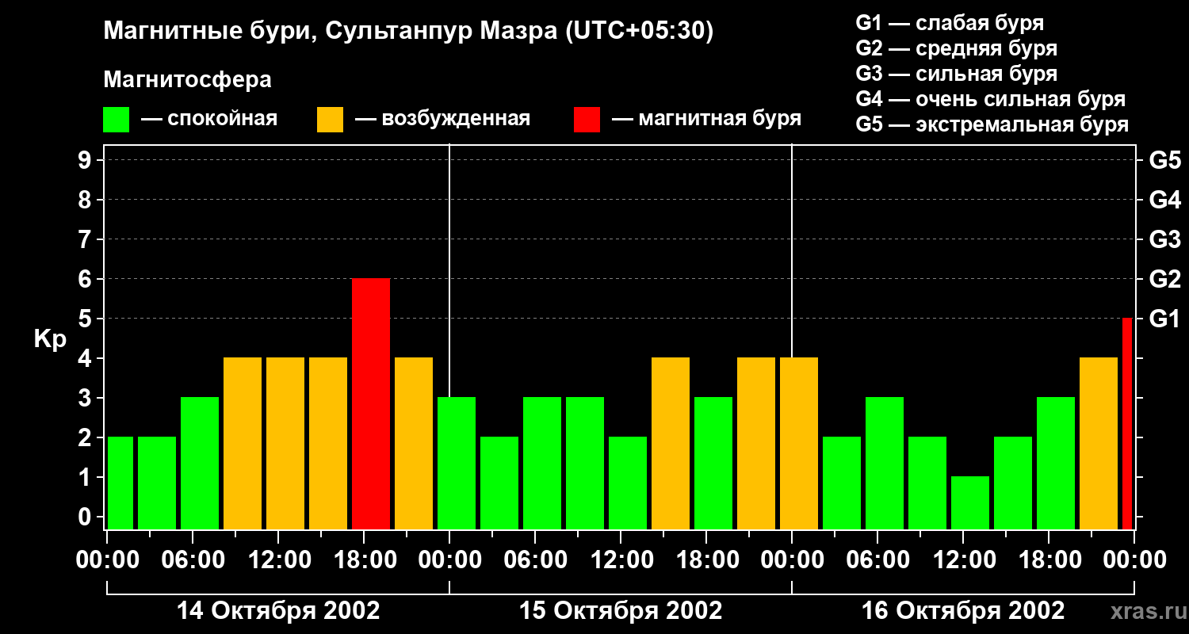Click the 15 Октября 2002 date label

click(621, 611)
